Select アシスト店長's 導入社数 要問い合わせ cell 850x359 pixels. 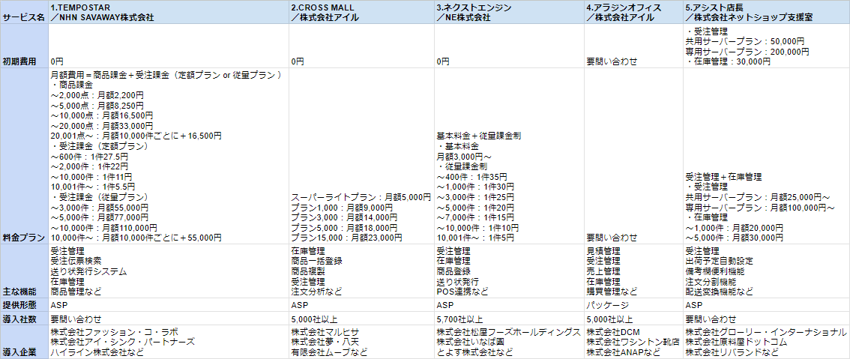coord(767,319)
